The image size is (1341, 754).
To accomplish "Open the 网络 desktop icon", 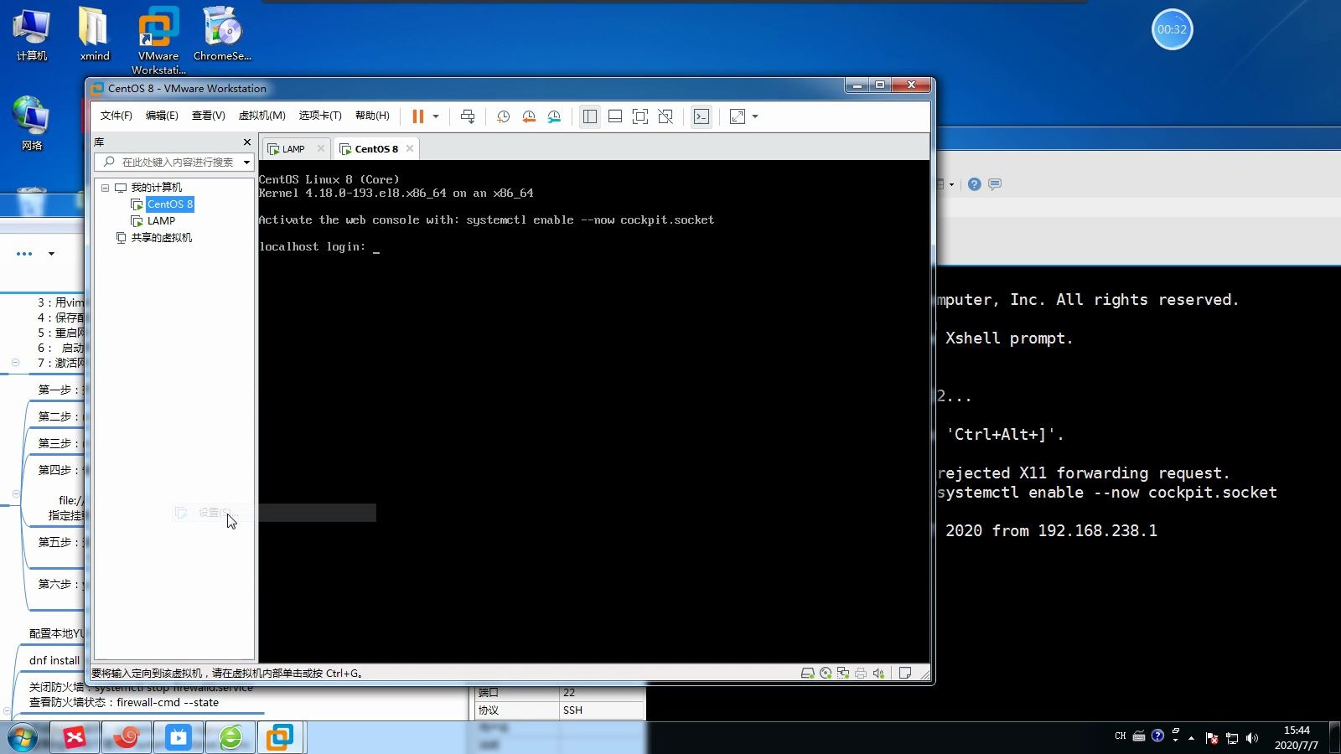I will point(32,123).
